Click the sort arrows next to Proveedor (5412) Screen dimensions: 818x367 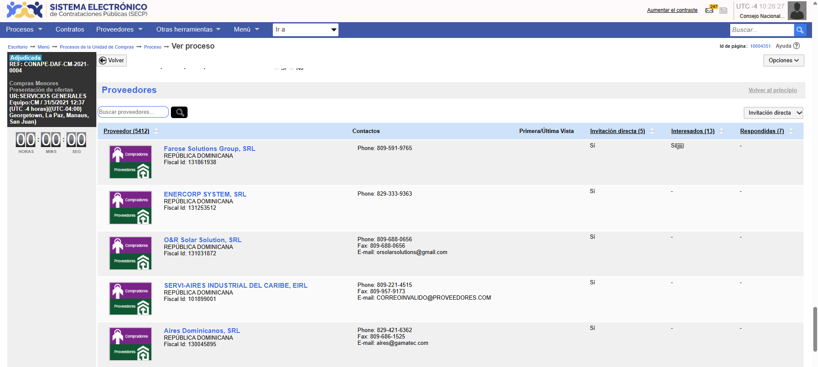click(x=156, y=131)
